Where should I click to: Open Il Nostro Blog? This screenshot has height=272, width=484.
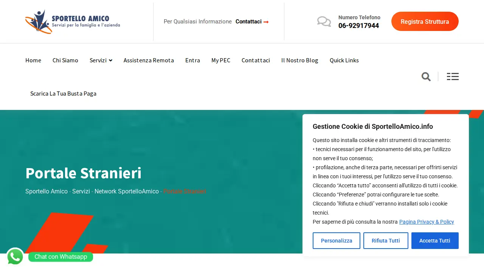(300, 60)
